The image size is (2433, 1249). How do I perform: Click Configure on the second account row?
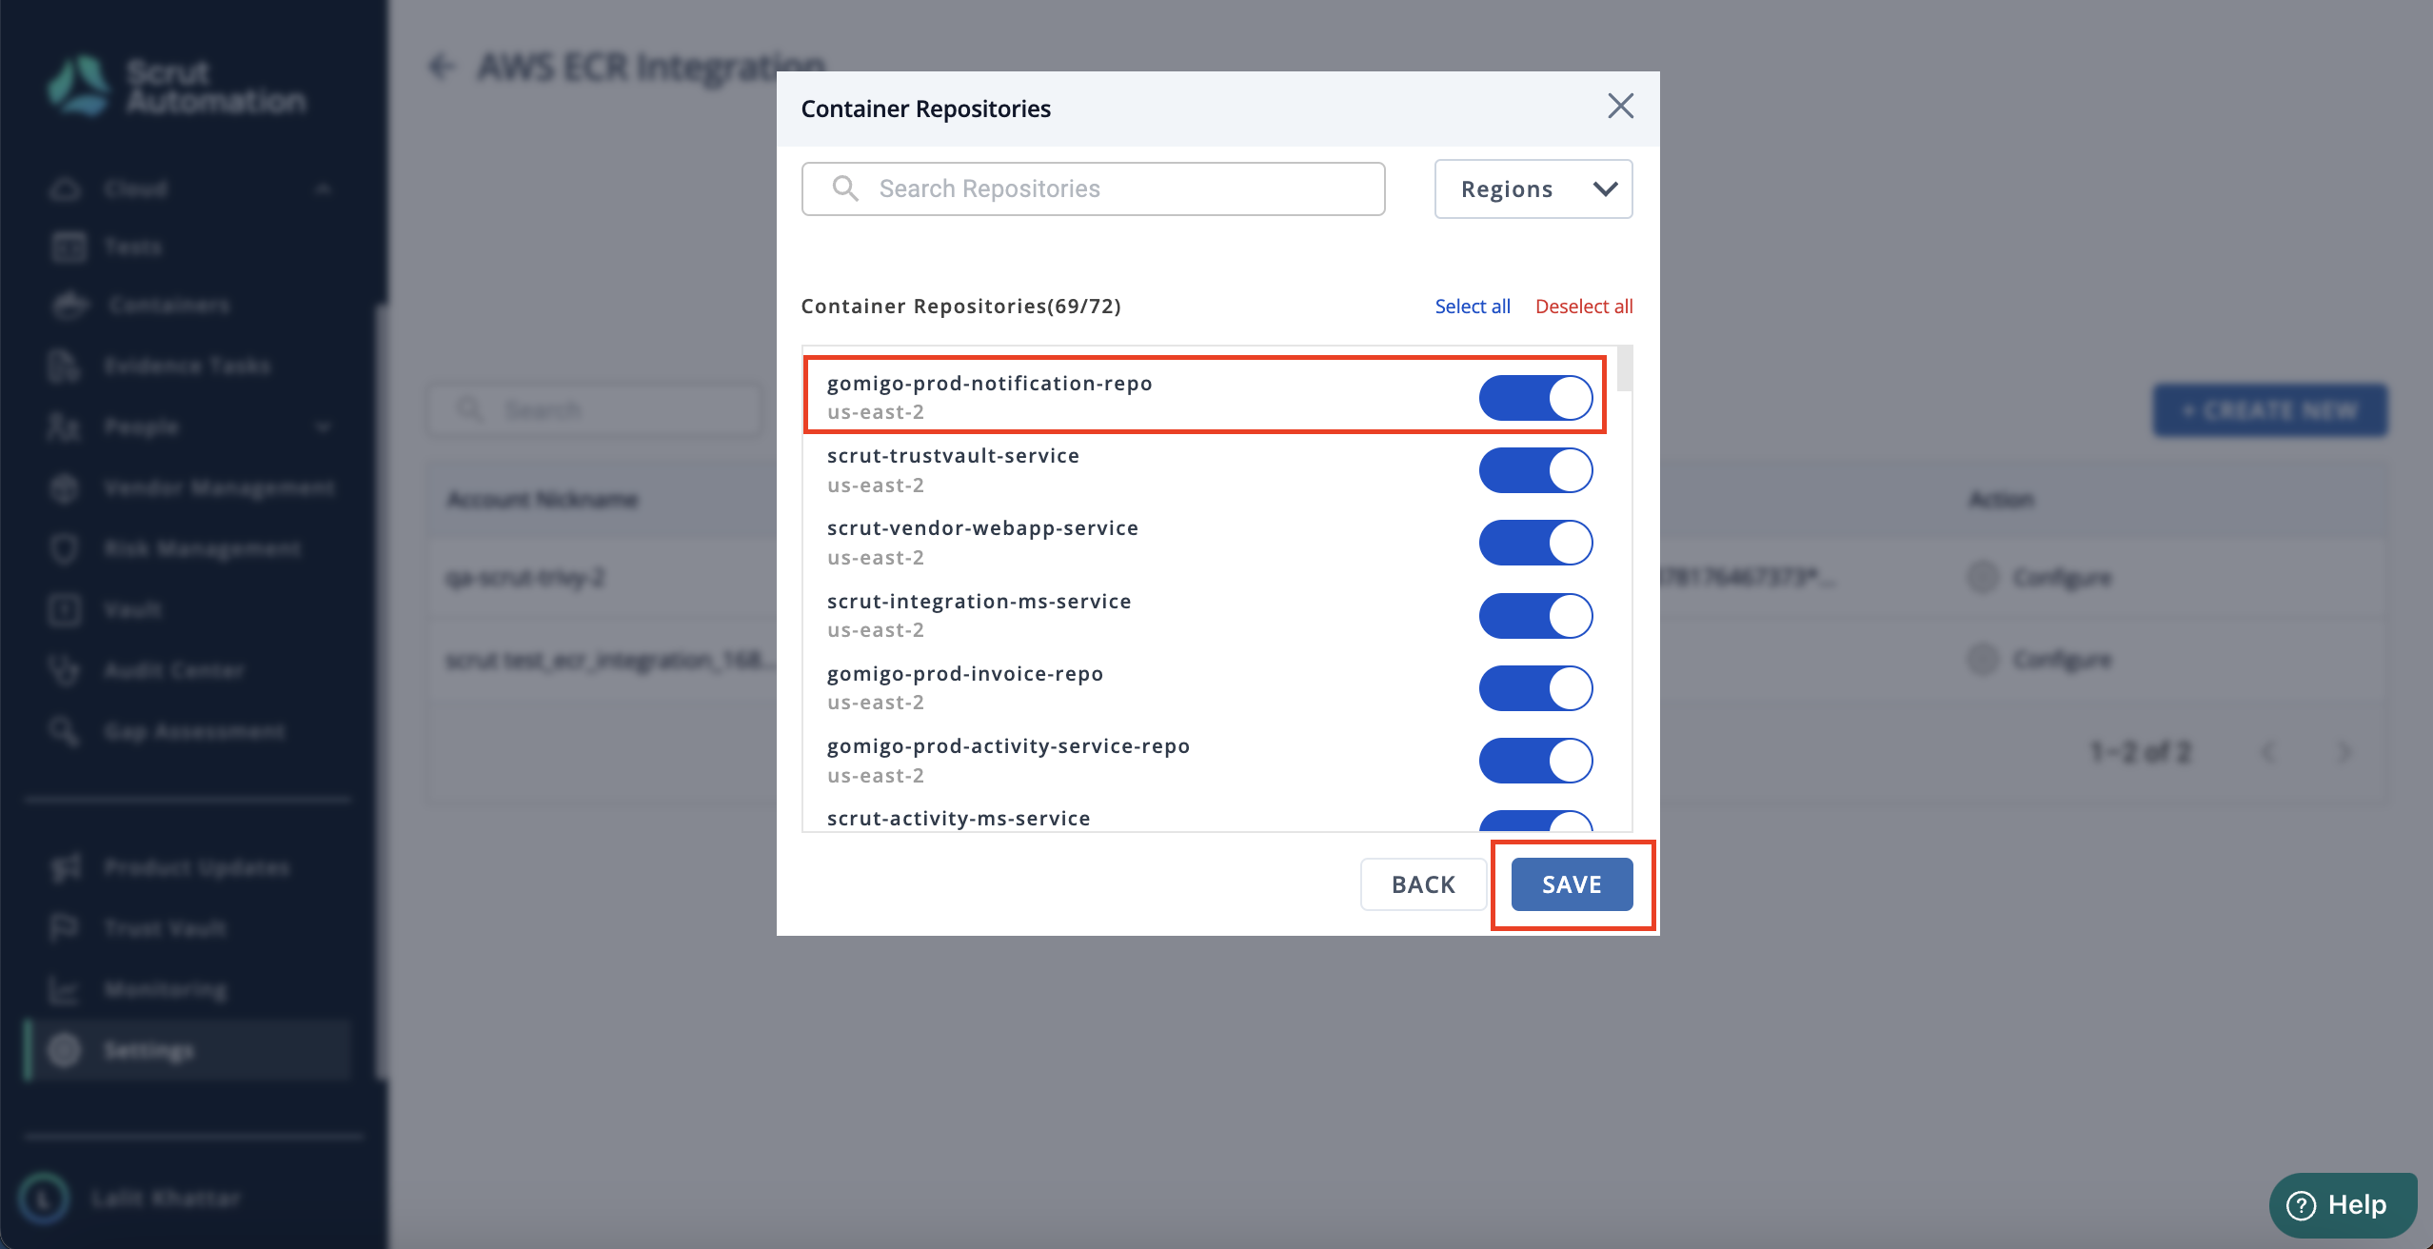pyautogui.click(x=2040, y=660)
